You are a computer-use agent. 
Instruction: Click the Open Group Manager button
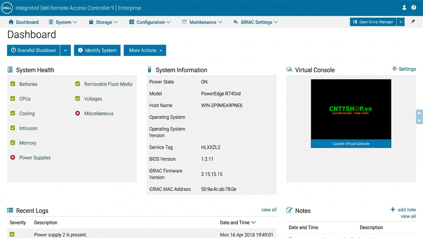point(373,22)
